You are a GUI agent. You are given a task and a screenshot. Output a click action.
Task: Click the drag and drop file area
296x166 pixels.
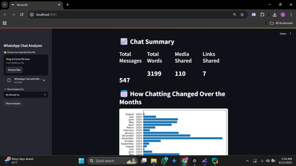(x=26, y=65)
